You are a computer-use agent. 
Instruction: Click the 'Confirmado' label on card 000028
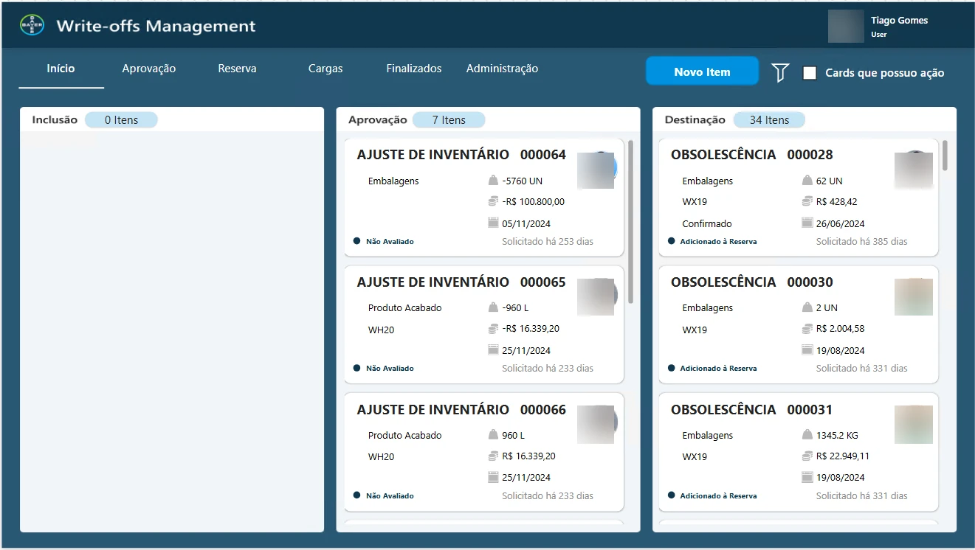pos(707,223)
